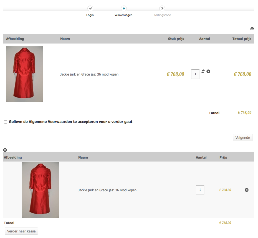Remove the item with the top cart delete icon

208,71
